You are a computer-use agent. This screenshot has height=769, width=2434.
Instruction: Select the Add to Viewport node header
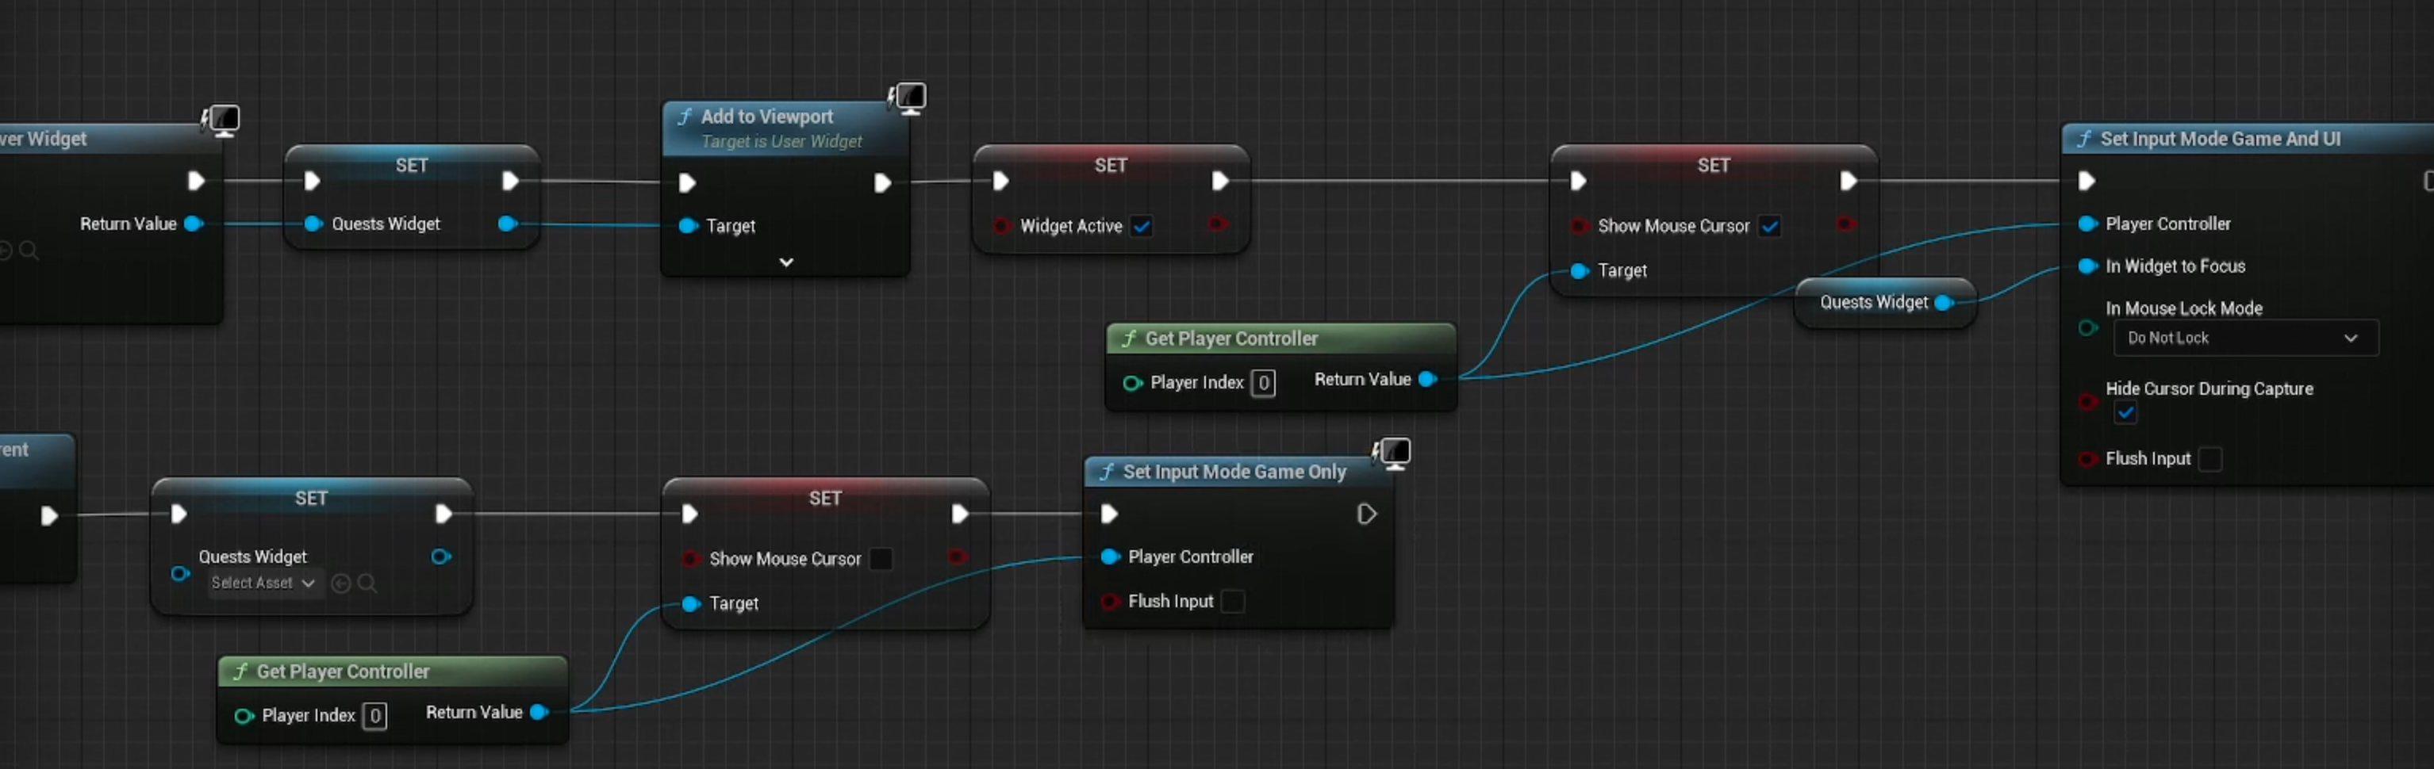coord(766,117)
